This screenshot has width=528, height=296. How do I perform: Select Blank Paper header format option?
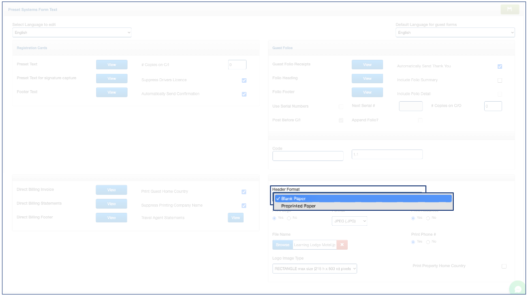[363, 198]
